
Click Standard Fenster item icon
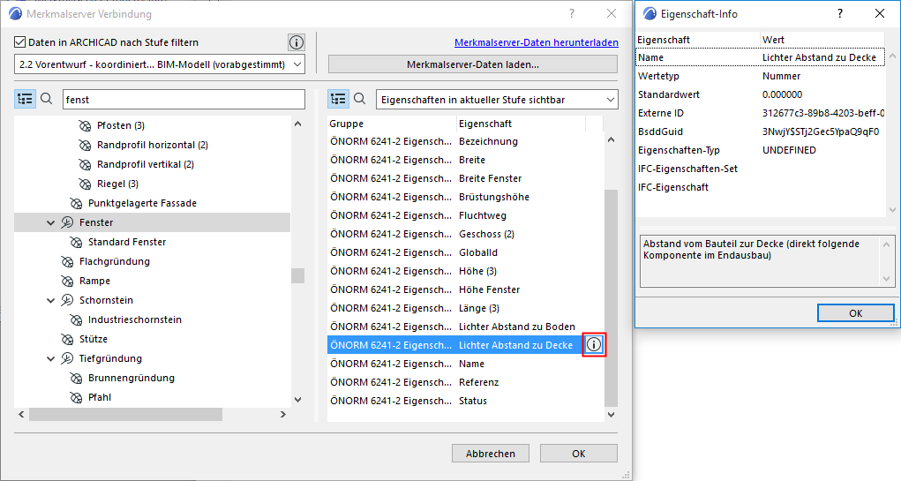pos(76,242)
